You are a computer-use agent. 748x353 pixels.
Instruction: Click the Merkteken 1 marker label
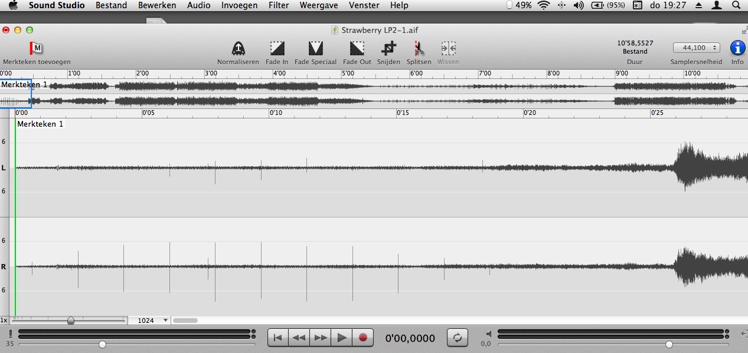click(x=40, y=124)
